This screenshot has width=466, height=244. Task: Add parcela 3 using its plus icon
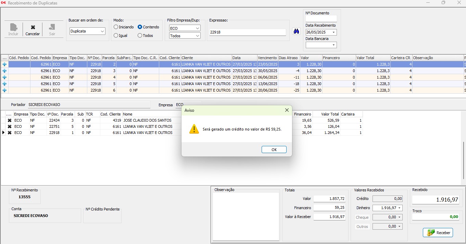click(5, 71)
